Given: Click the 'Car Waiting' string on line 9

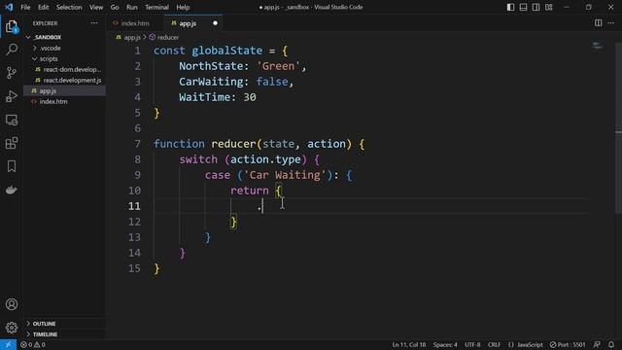Looking at the screenshot, I should coord(285,175).
